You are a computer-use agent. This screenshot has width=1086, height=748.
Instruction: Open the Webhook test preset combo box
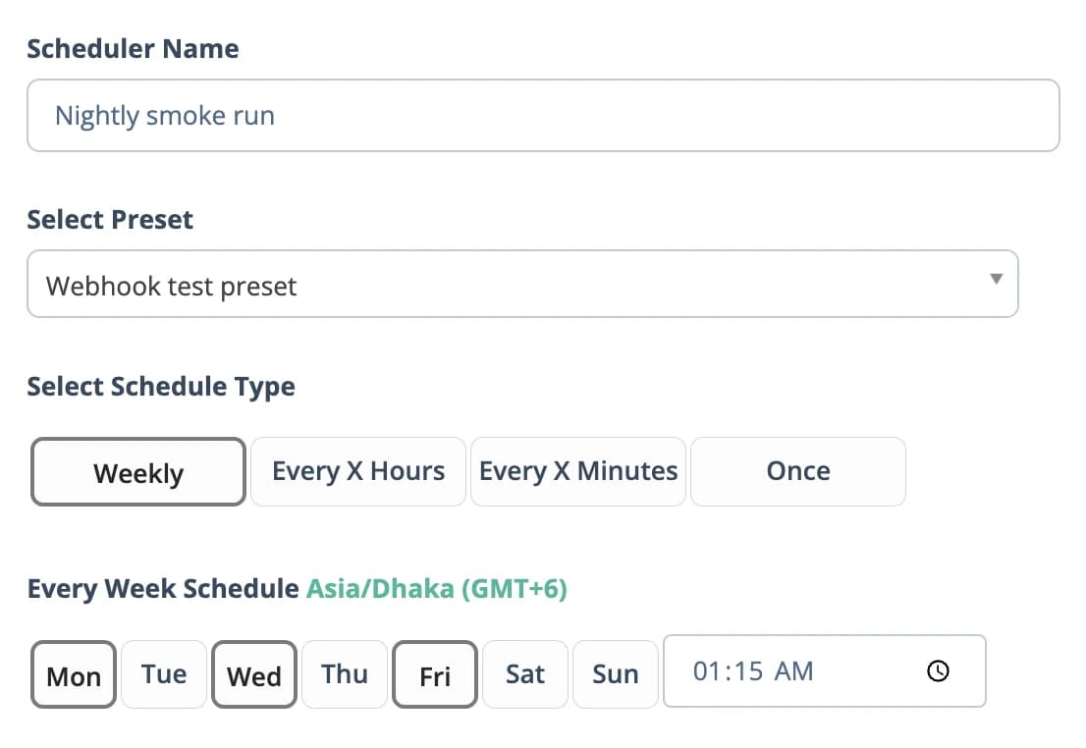(522, 284)
